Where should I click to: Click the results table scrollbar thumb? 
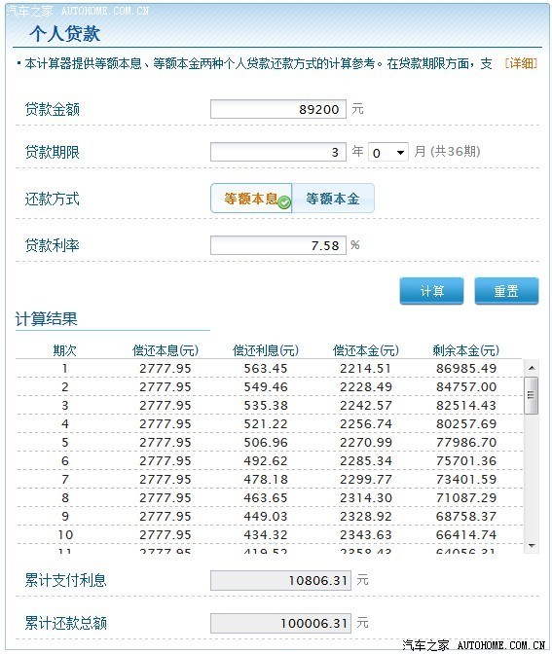[532, 395]
